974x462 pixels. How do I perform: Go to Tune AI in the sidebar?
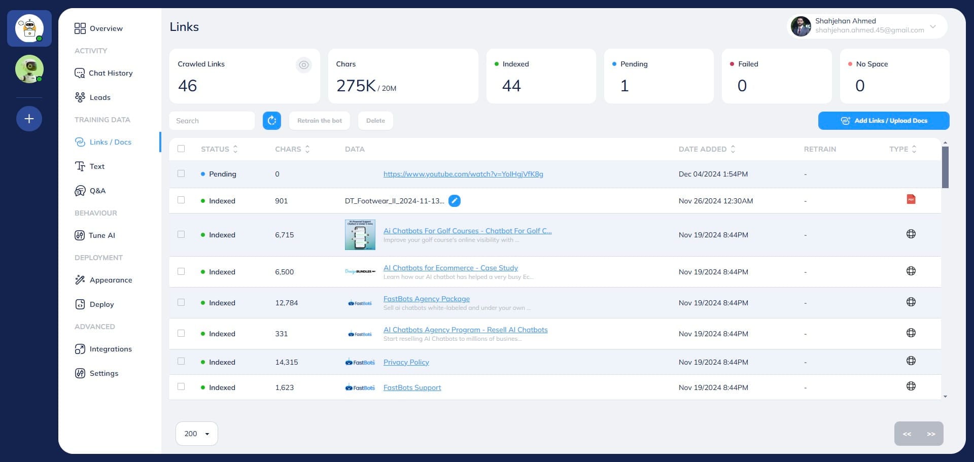pos(101,235)
